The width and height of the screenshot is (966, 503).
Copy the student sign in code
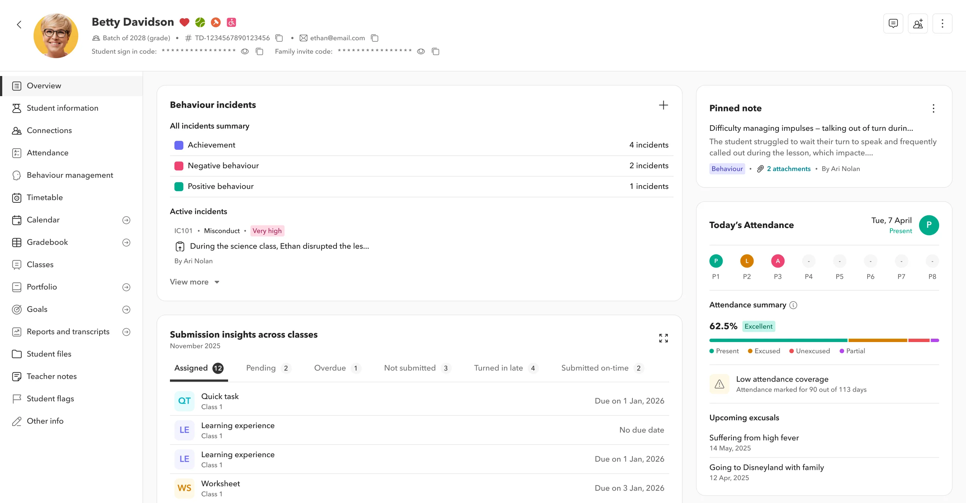tap(259, 51)
